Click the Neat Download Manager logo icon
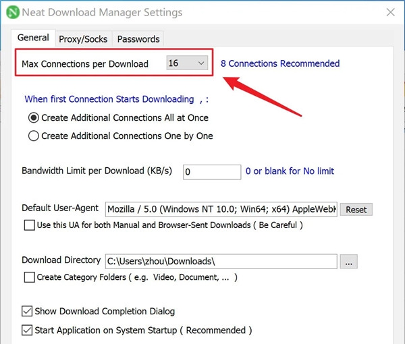The image size is (405, 344). (13, 12)
